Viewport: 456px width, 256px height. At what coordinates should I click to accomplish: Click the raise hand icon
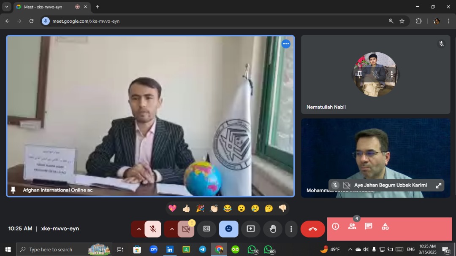coord(273,229)
